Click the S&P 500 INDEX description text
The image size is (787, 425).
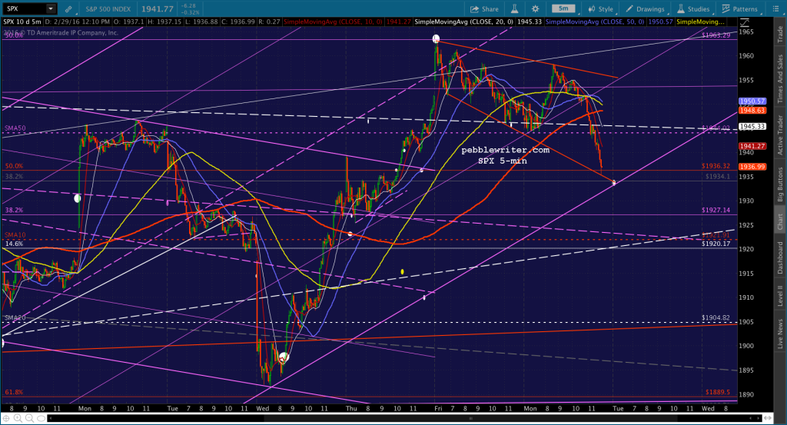click(108, 9)
